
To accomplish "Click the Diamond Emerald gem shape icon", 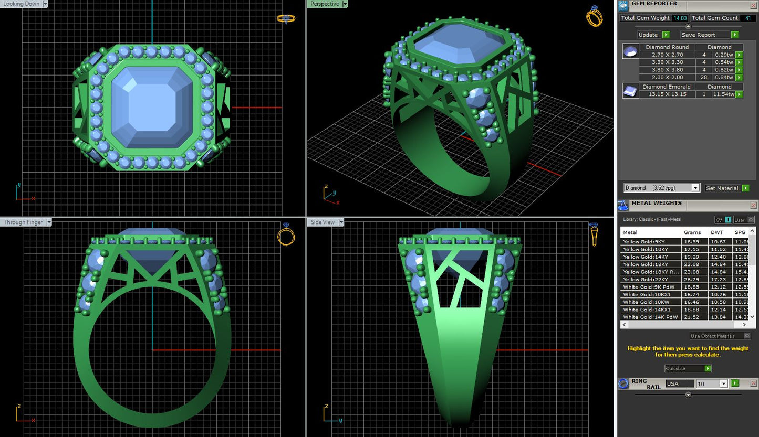I will pyautogui.click(x=630, y=91).
